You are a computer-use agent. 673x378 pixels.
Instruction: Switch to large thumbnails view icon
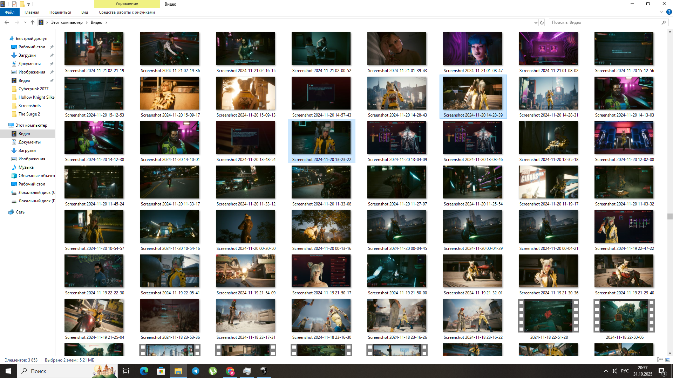pyautogui.click(x=668, y=360)
